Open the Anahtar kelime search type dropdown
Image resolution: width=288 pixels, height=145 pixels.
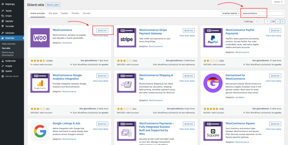click(231, 13)
